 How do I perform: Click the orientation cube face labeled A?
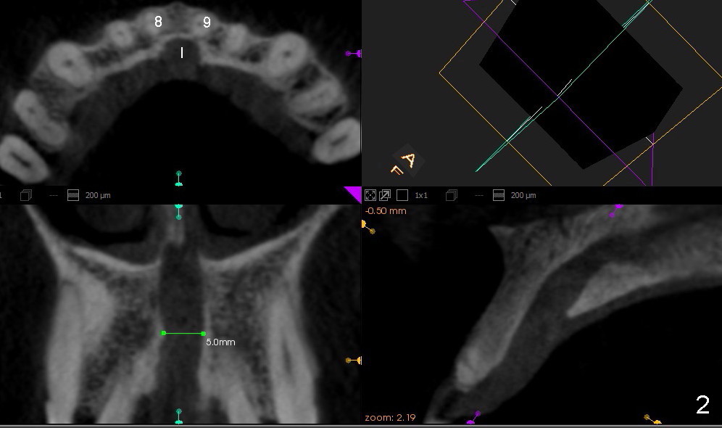pyautogui.click(x=409, y=160)
